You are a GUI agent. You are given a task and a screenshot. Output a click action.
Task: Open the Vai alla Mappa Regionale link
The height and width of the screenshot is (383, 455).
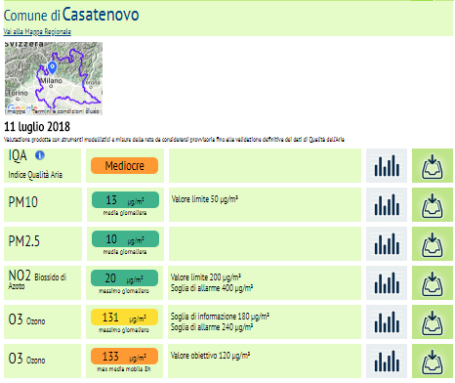tap(37, 31)
